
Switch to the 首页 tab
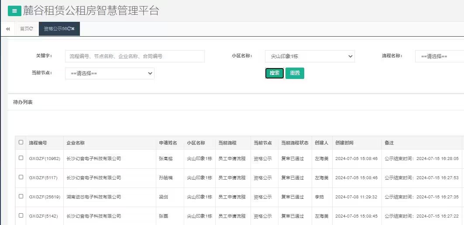point(24,29)
